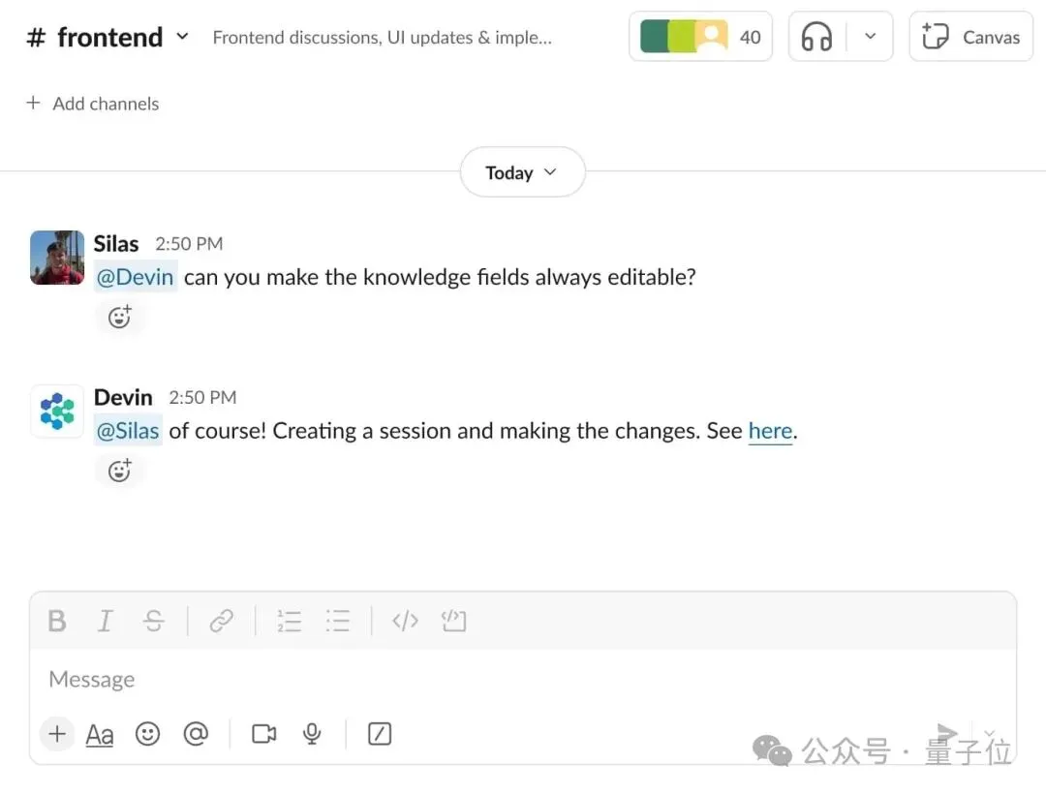Open frontend channel name dropdown
Image resolution: width=1046 pixels, height=794 pixels.
pyautogui.click(x=109, y=37)
